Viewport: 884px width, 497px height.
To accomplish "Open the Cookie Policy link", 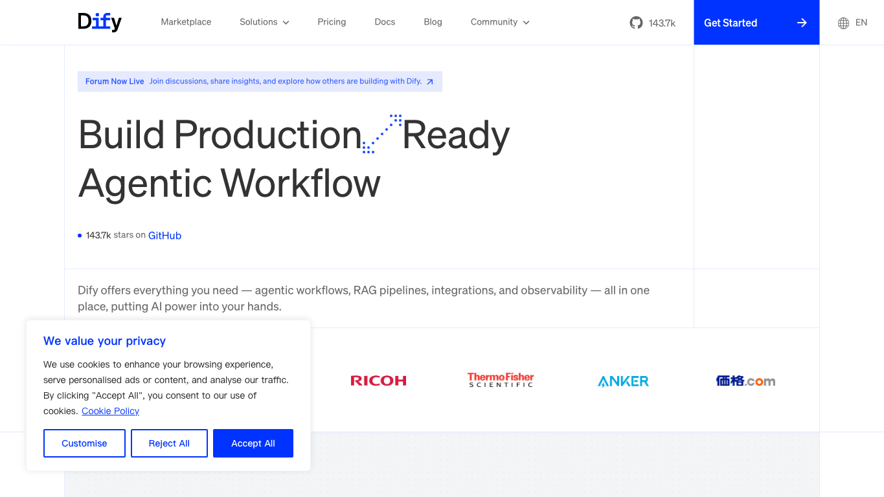I will pos(110,411).
